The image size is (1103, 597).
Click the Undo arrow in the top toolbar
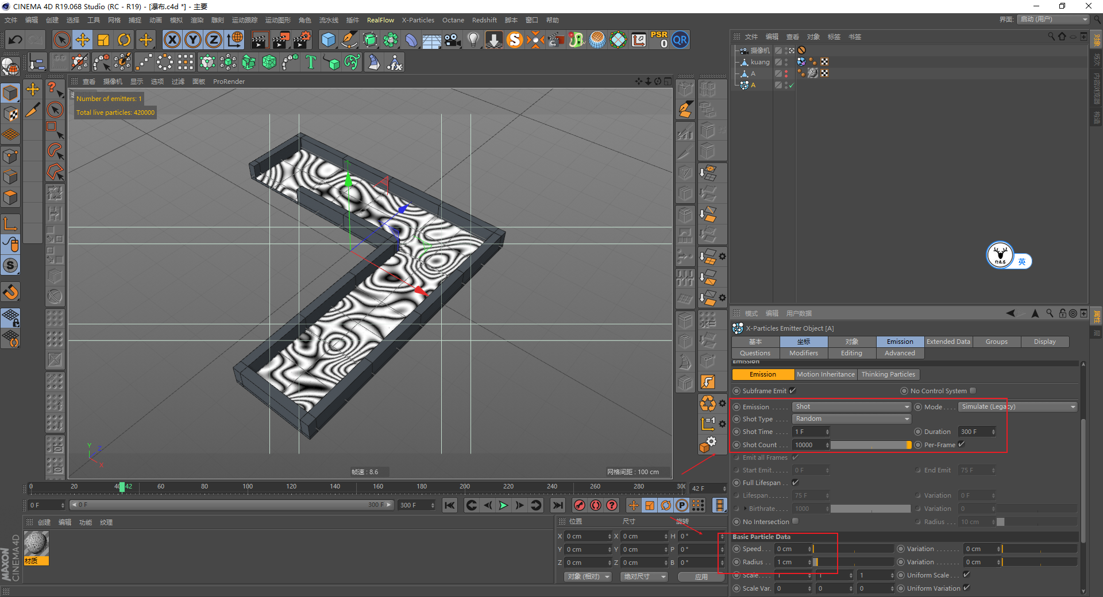[16, 40]
